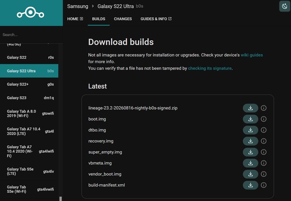Show info for recovery.img

click(264, 141)
